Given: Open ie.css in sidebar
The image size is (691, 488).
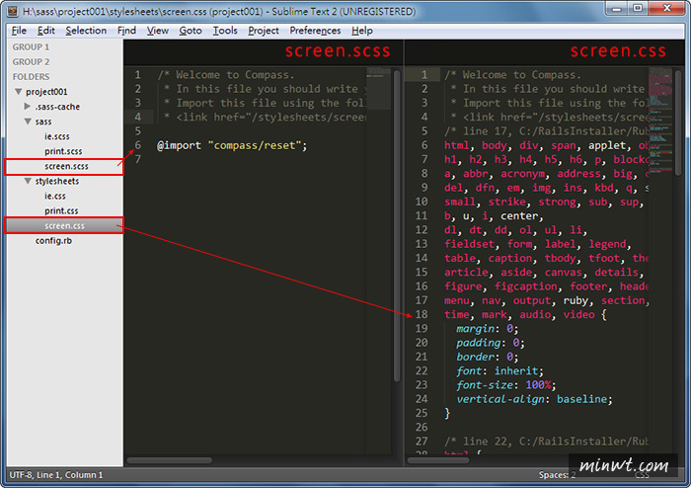Looking at the screenshot, I should pyautogui.click(x=54, y=196).
